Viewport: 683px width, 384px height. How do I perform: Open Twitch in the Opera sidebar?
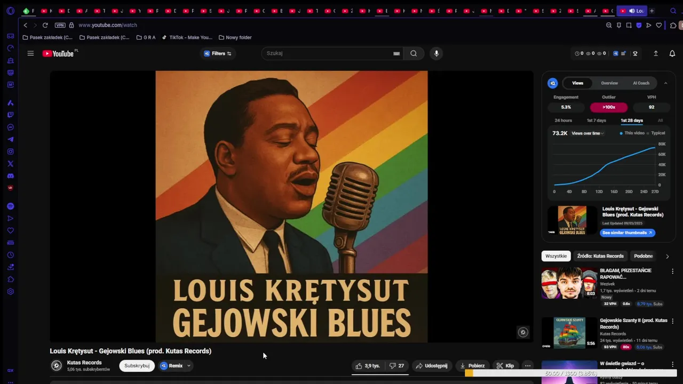tap(10, 115)
